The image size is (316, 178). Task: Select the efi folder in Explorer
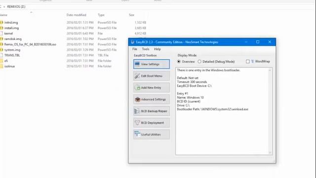pos(6,60)
